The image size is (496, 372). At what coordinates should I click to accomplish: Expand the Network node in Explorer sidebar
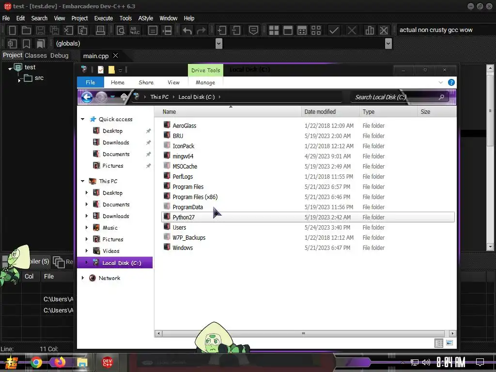point(83,278)
